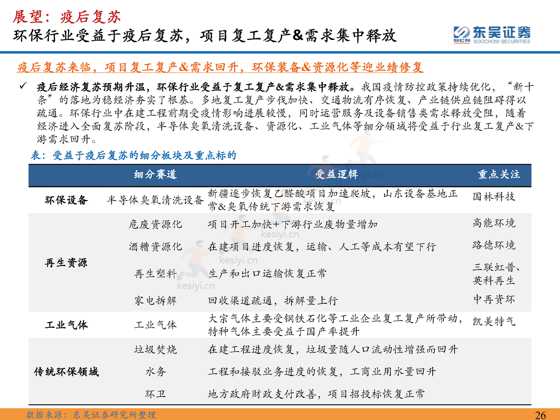Click stock name '凯美特气'
560x420 pixels.
click(x=494, y=321)
